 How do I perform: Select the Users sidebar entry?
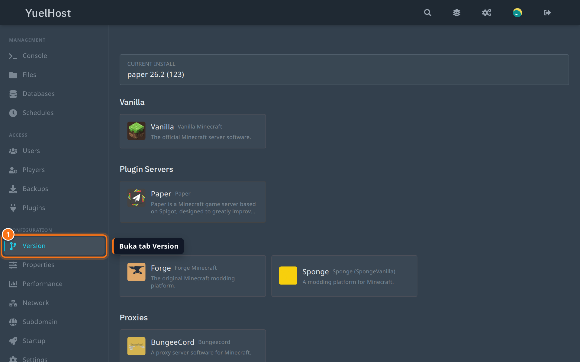[54, 151]
